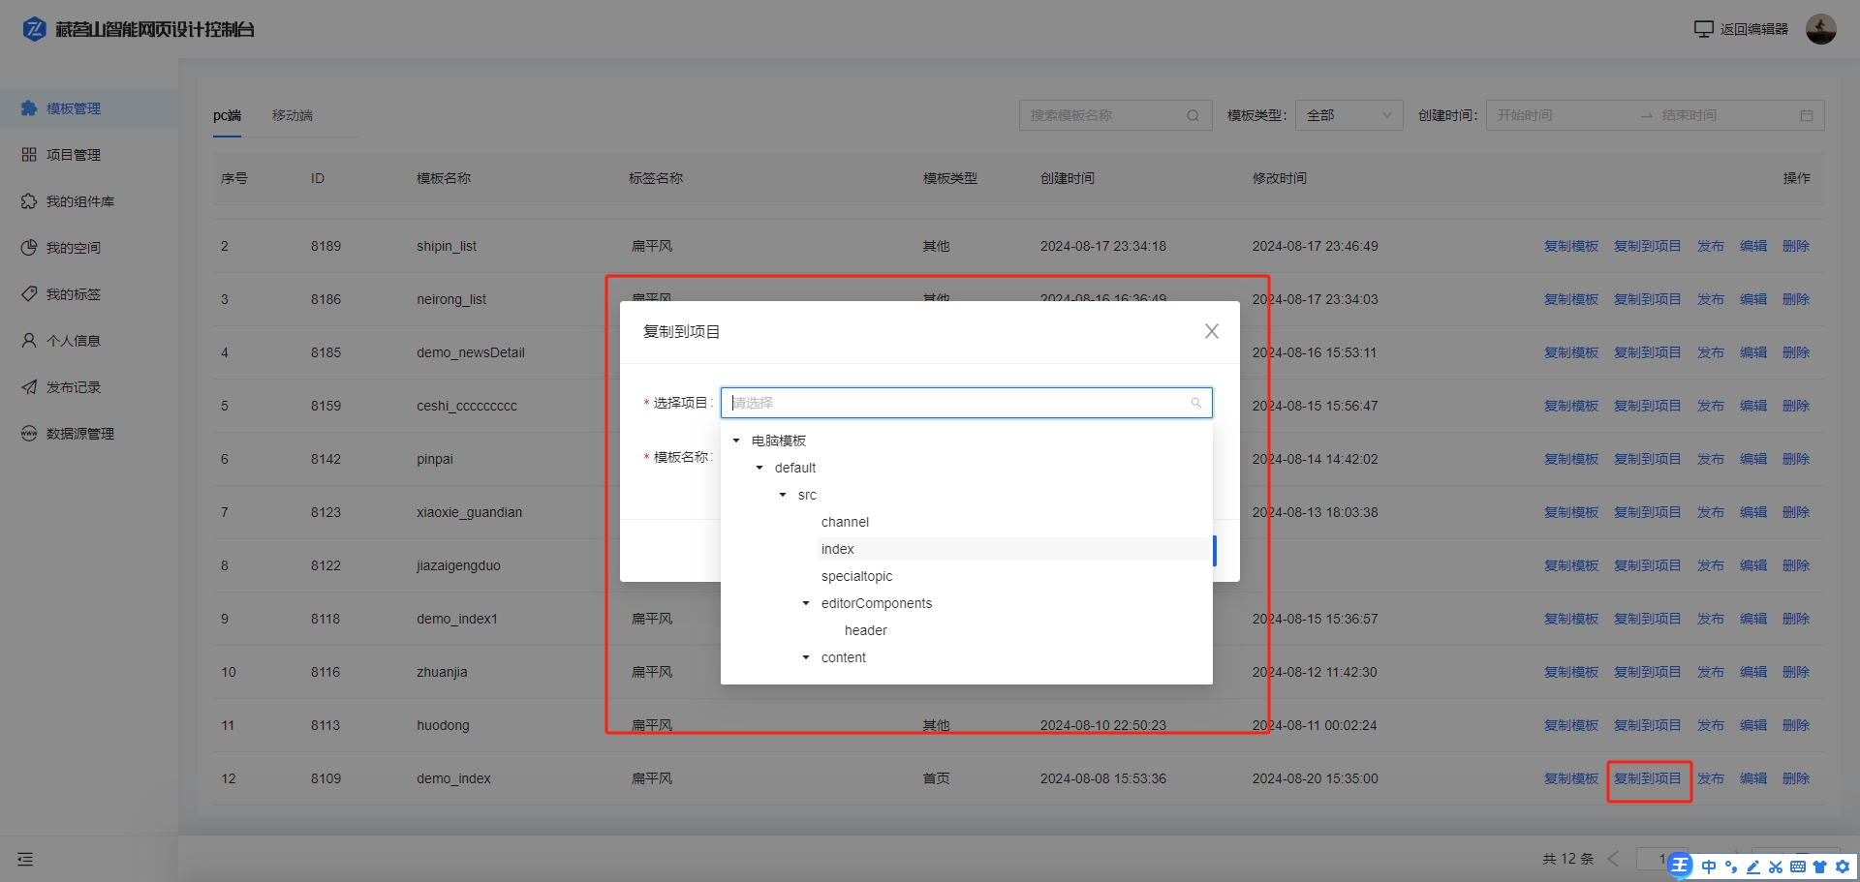Open 个人信息 user icon

29,341
